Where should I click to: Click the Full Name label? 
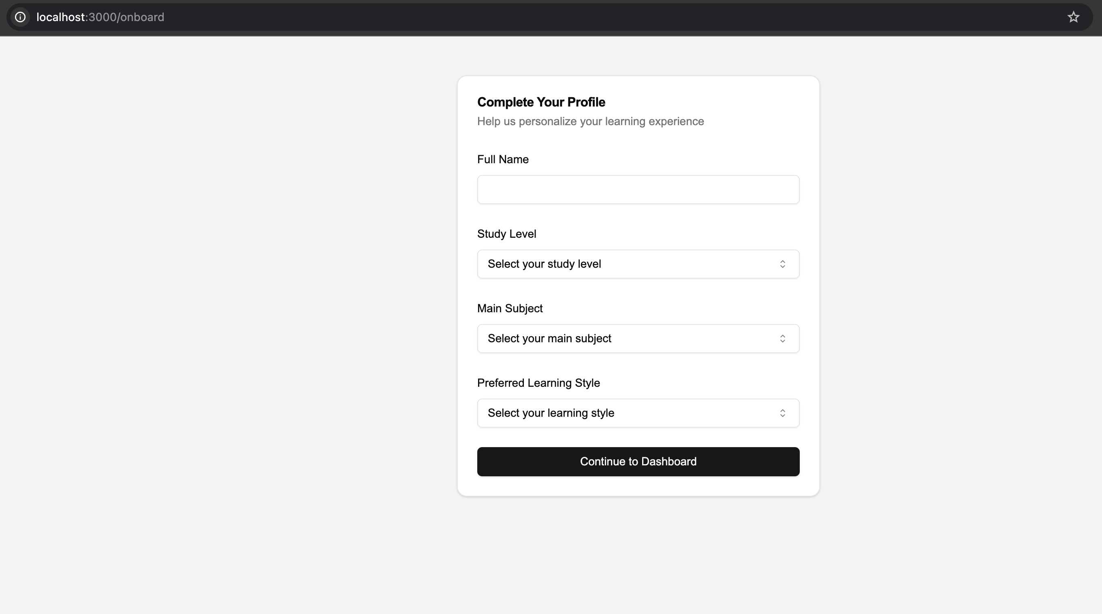point(503,160)
